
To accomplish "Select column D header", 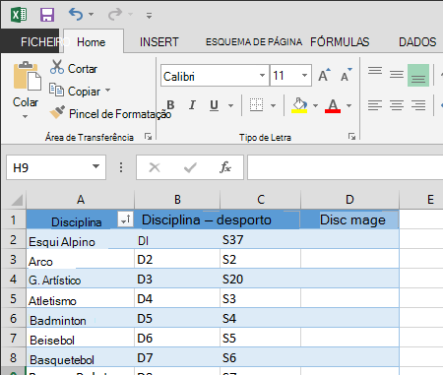I will pos(349,200).
